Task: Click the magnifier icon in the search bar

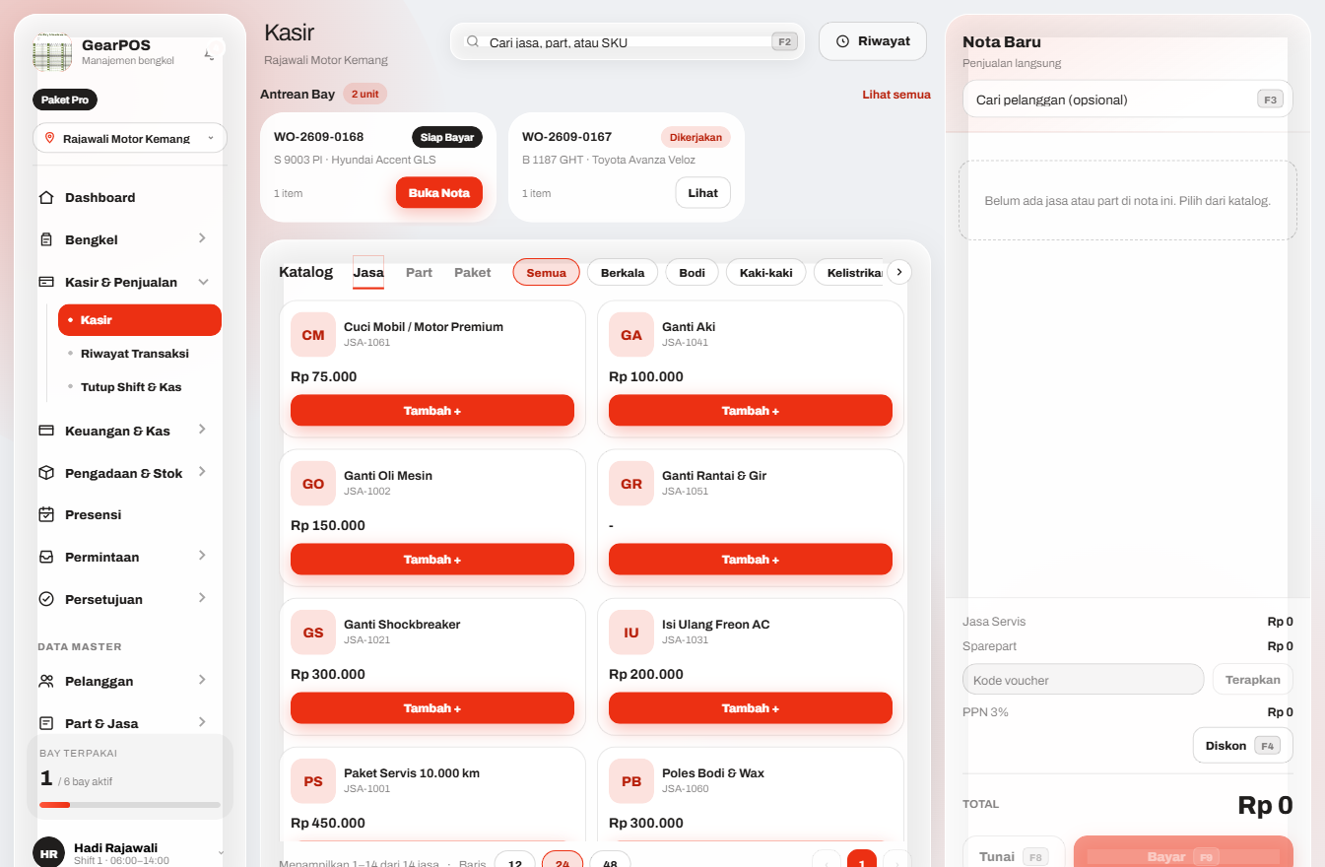Action: point(473,41)
